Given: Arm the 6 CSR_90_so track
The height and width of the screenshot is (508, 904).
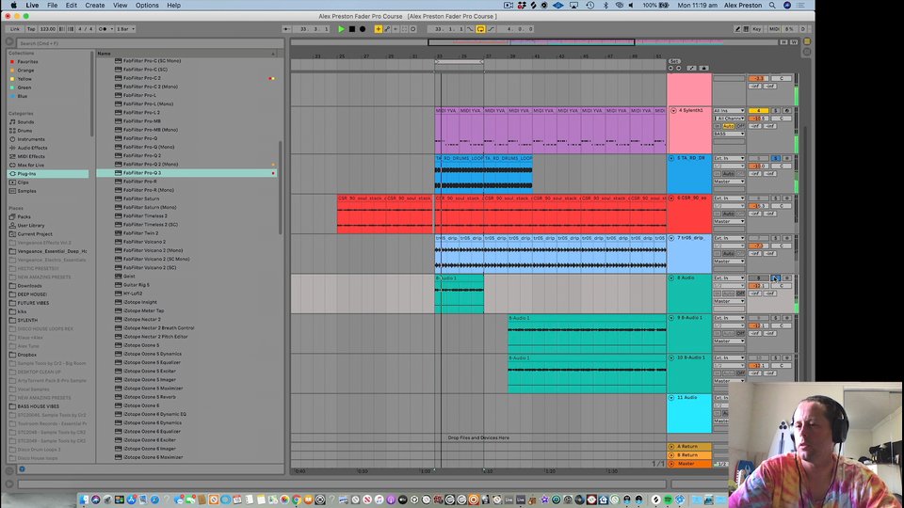Looking at the screenshot, I should click(787, 198).
